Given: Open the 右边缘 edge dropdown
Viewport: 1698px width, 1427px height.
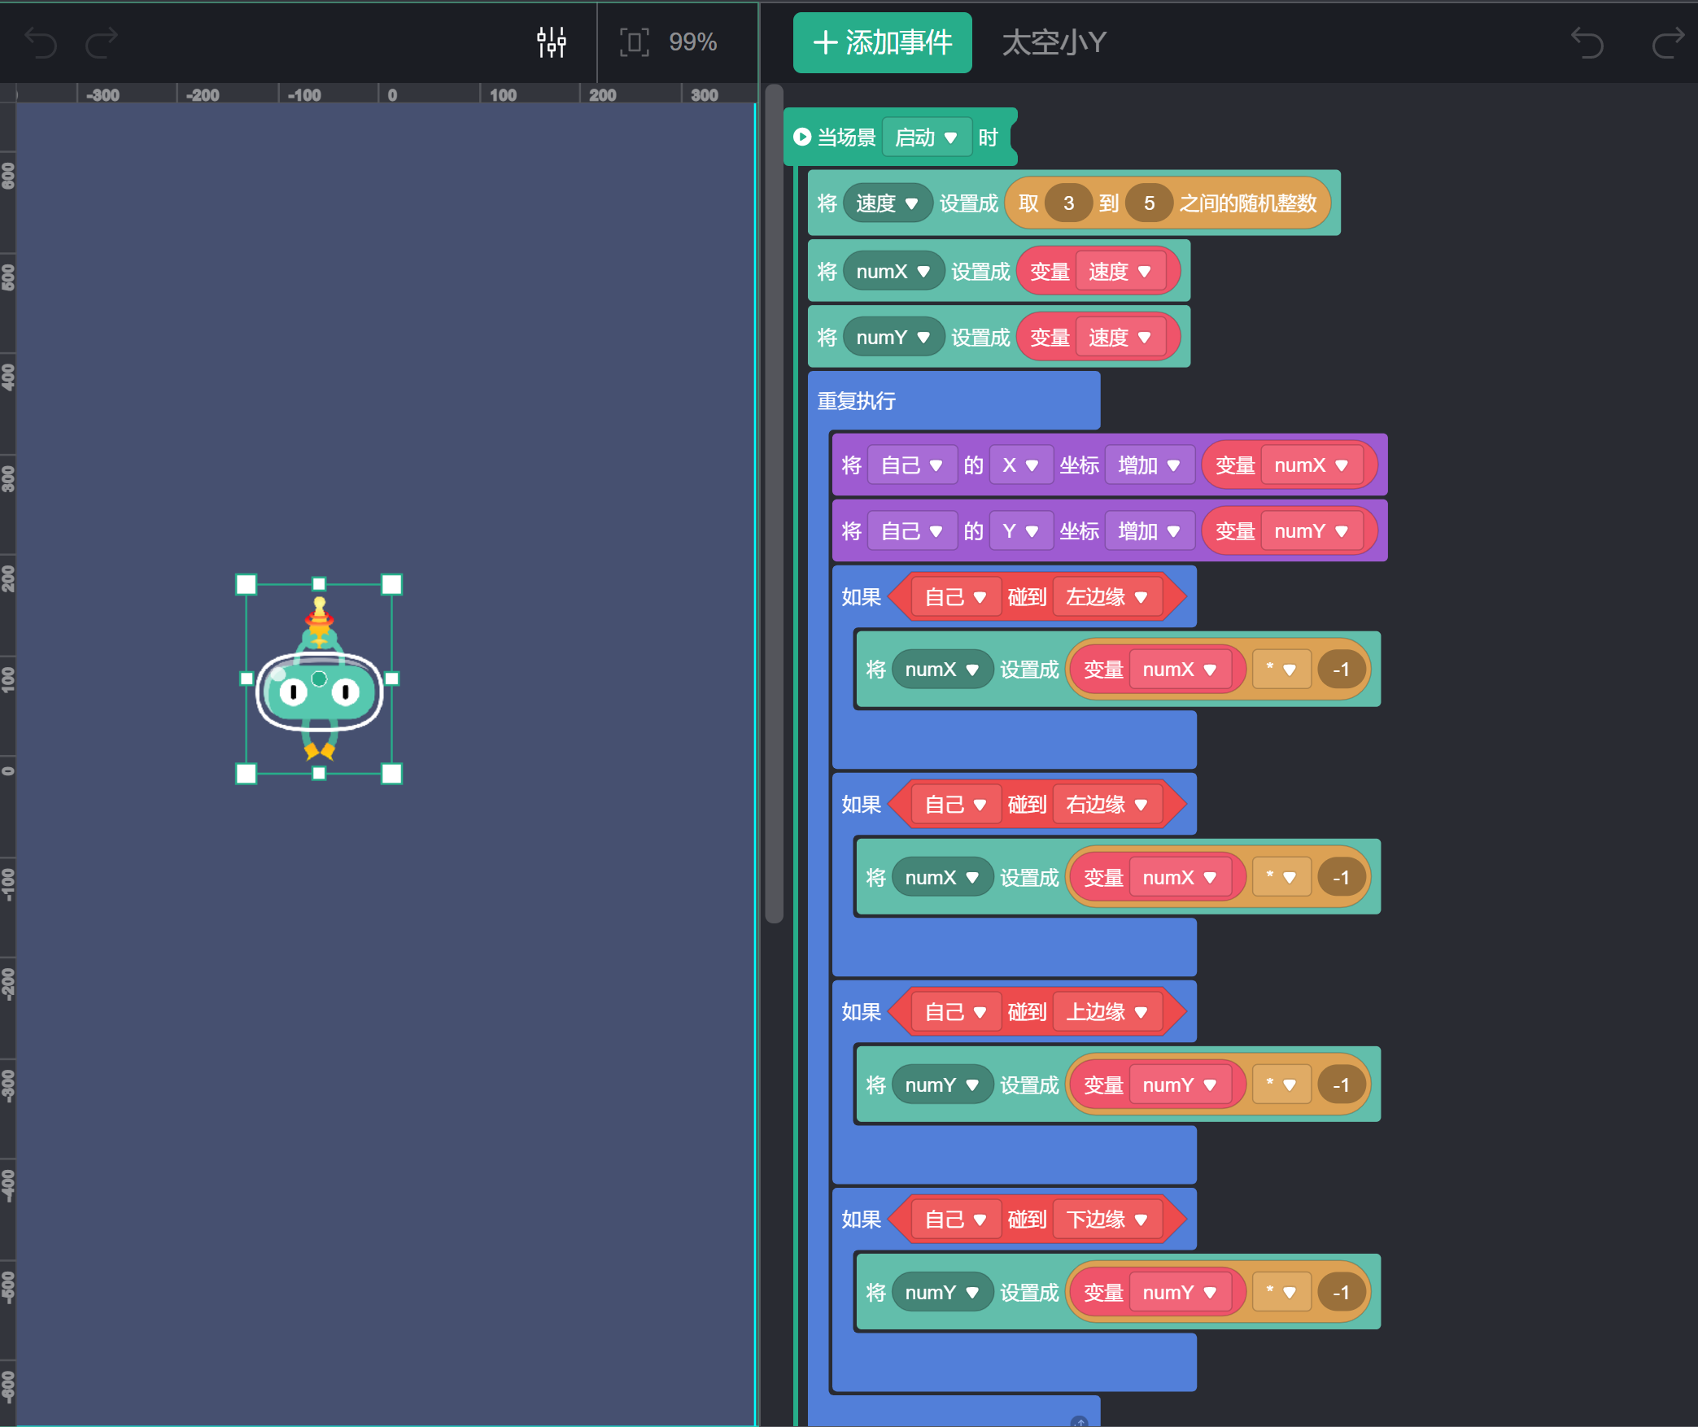Looking at the screenshot, I should pos(1107,805).
